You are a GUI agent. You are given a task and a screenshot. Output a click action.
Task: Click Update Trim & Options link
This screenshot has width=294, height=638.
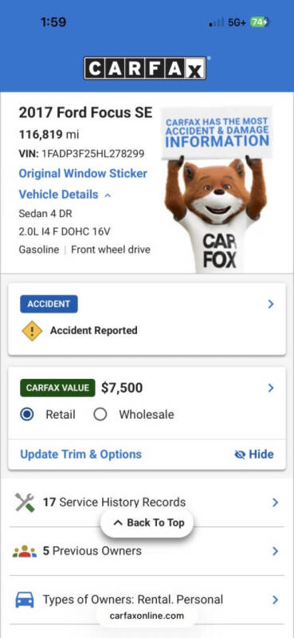[x=81, y=455]
